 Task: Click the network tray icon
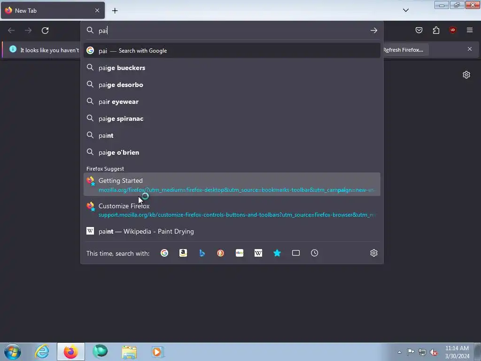pos(422,352)
